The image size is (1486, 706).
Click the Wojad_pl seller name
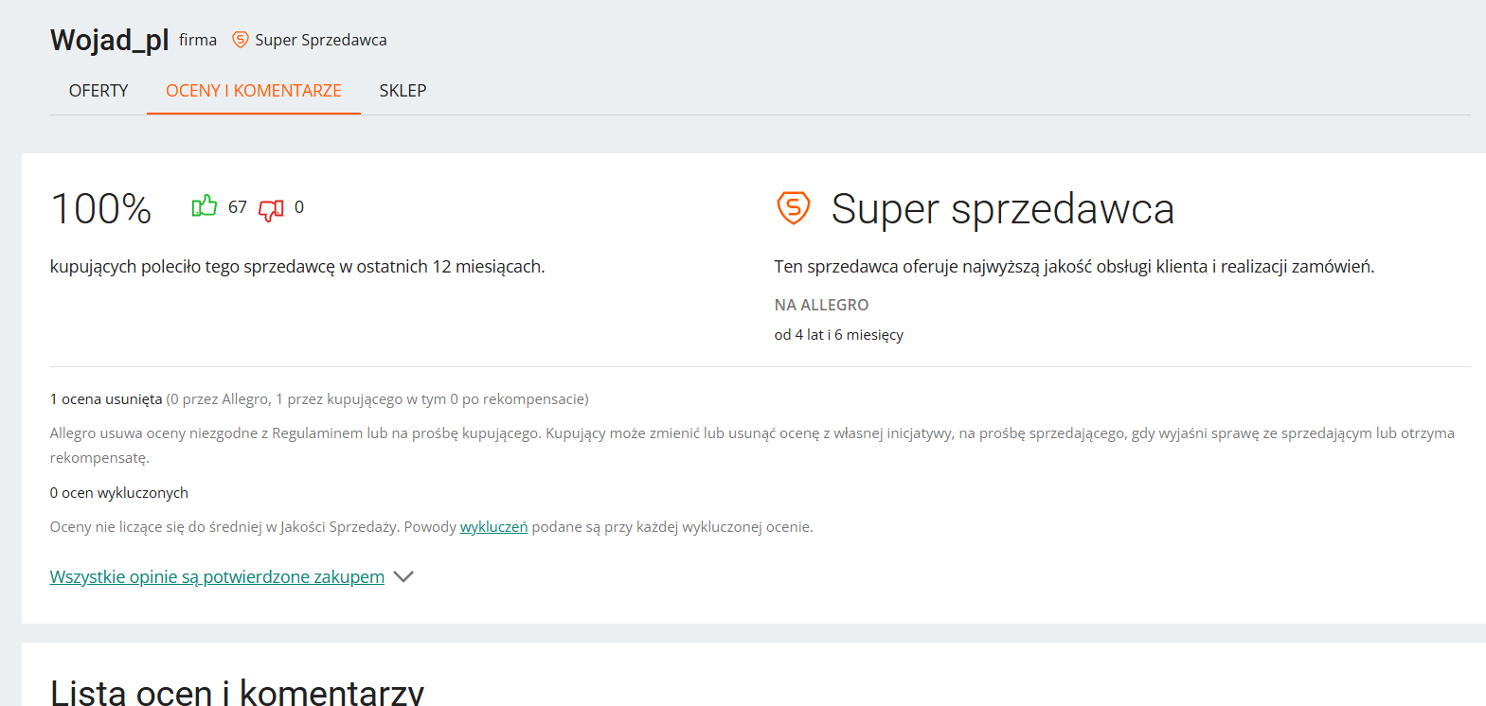109,40
